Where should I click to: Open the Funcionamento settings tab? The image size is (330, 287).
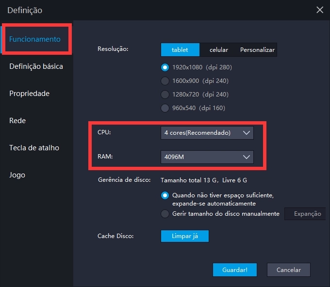[x=35, y=39]
